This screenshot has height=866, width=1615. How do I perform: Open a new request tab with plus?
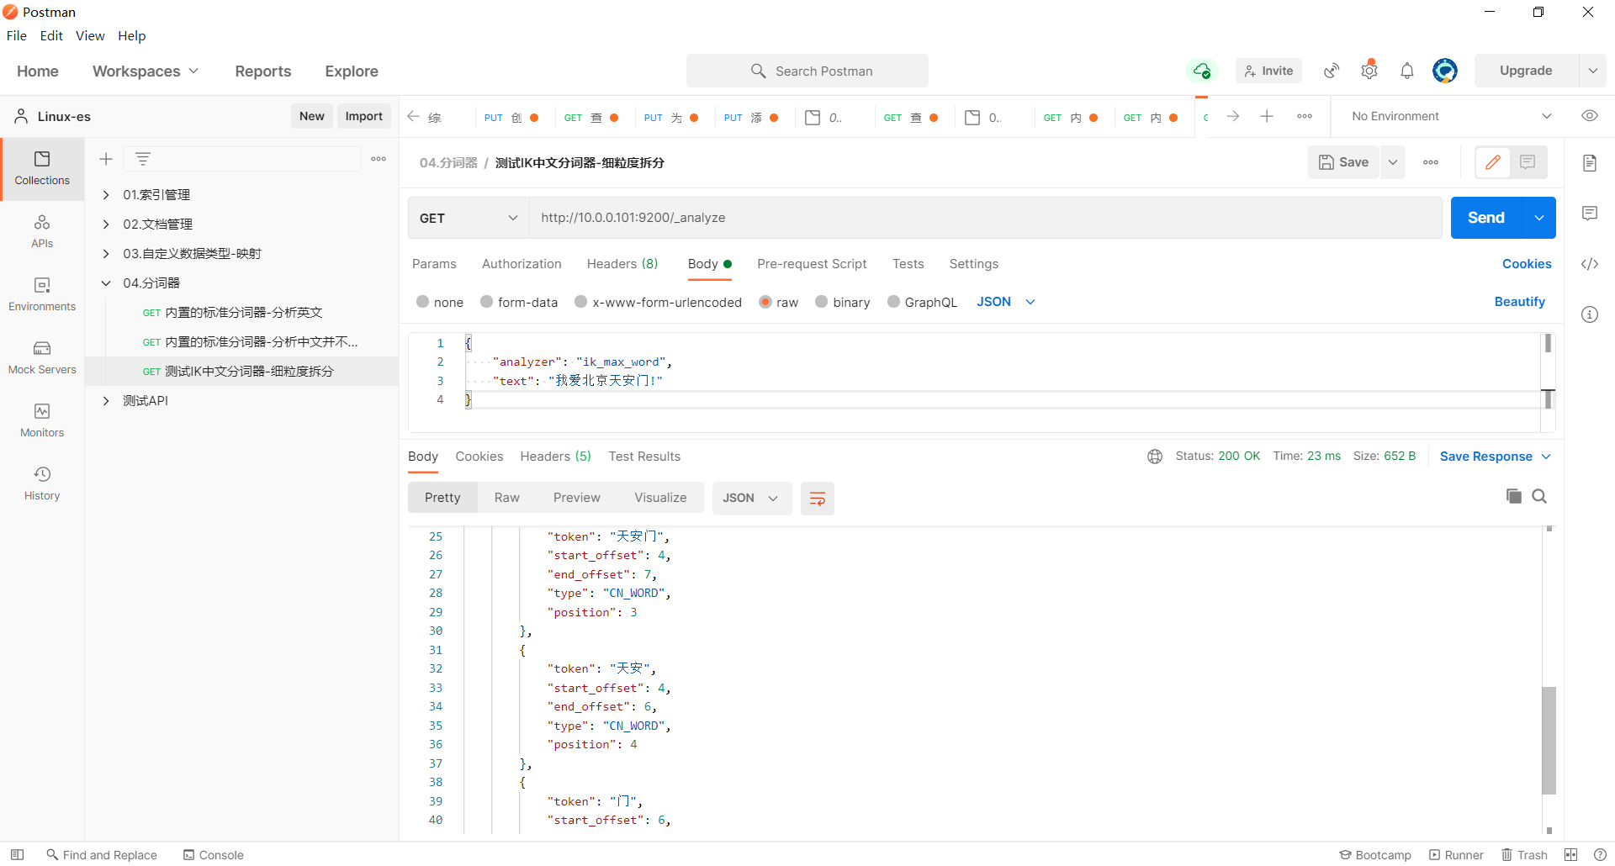click(x=1267, y=116)
